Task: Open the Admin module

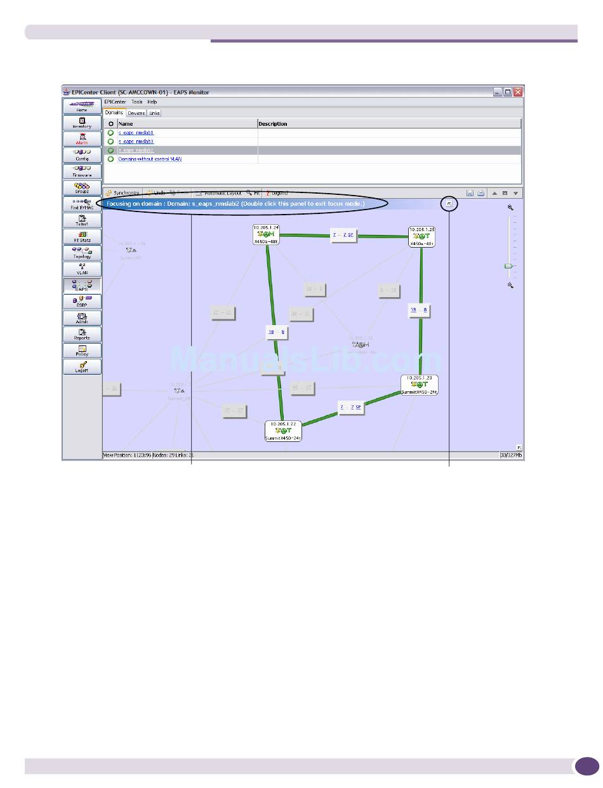Action: click(x=82, y=318)
